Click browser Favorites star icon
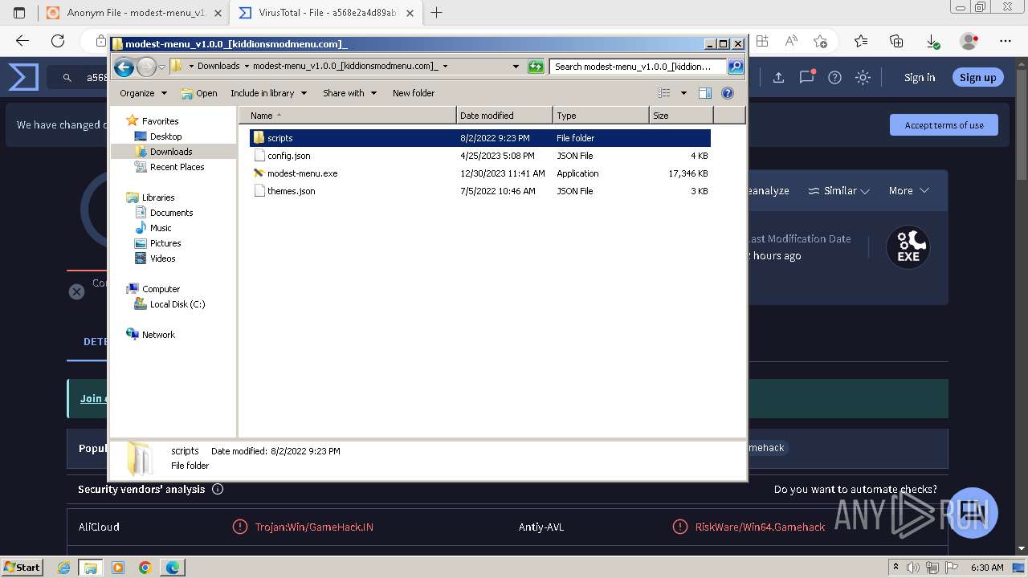Image resolution: width=1028 pixels, height=578 pixels. click(861, 41)
